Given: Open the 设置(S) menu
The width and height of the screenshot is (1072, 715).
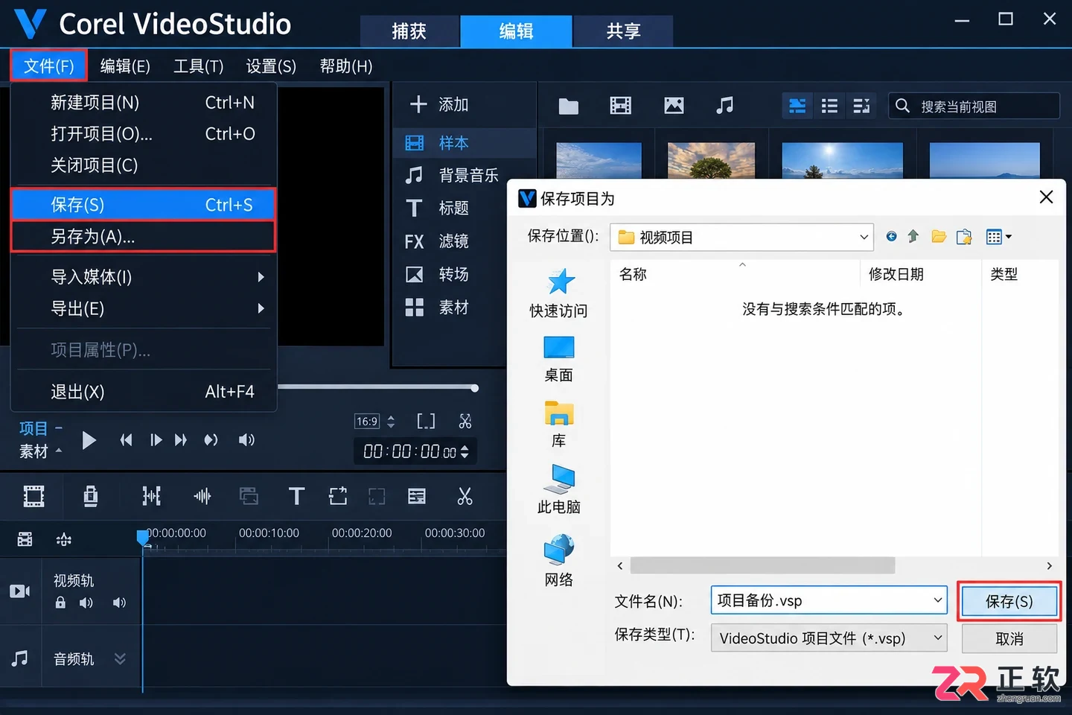Looking at the screenshot, I should pos(271,66).
